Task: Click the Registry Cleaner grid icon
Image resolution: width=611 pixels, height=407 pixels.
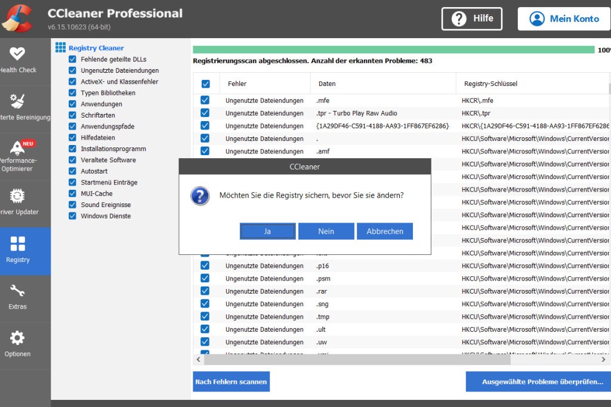Action: [60, 48]
